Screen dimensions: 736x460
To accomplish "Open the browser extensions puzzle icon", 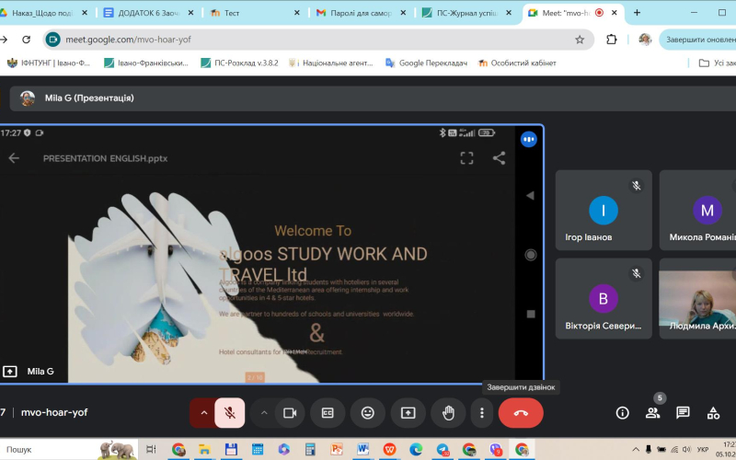I will pos(611,40).
